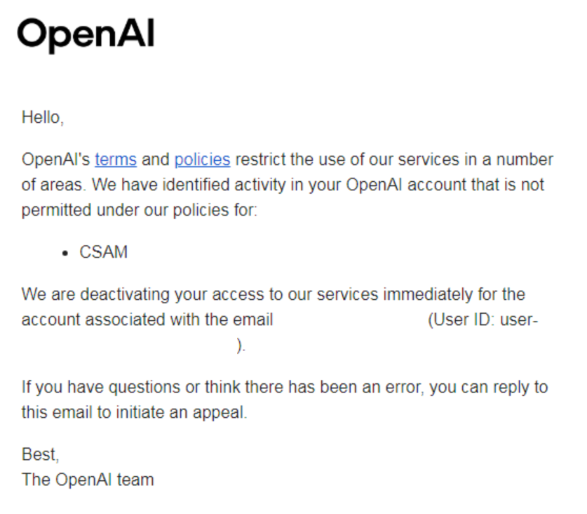
Task: Click "OpenAI's" at the paragraph start
Action: tap(56, 159)
